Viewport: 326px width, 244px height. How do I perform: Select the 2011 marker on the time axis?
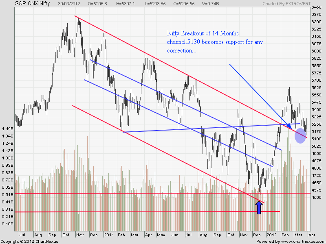coord(108,235)
